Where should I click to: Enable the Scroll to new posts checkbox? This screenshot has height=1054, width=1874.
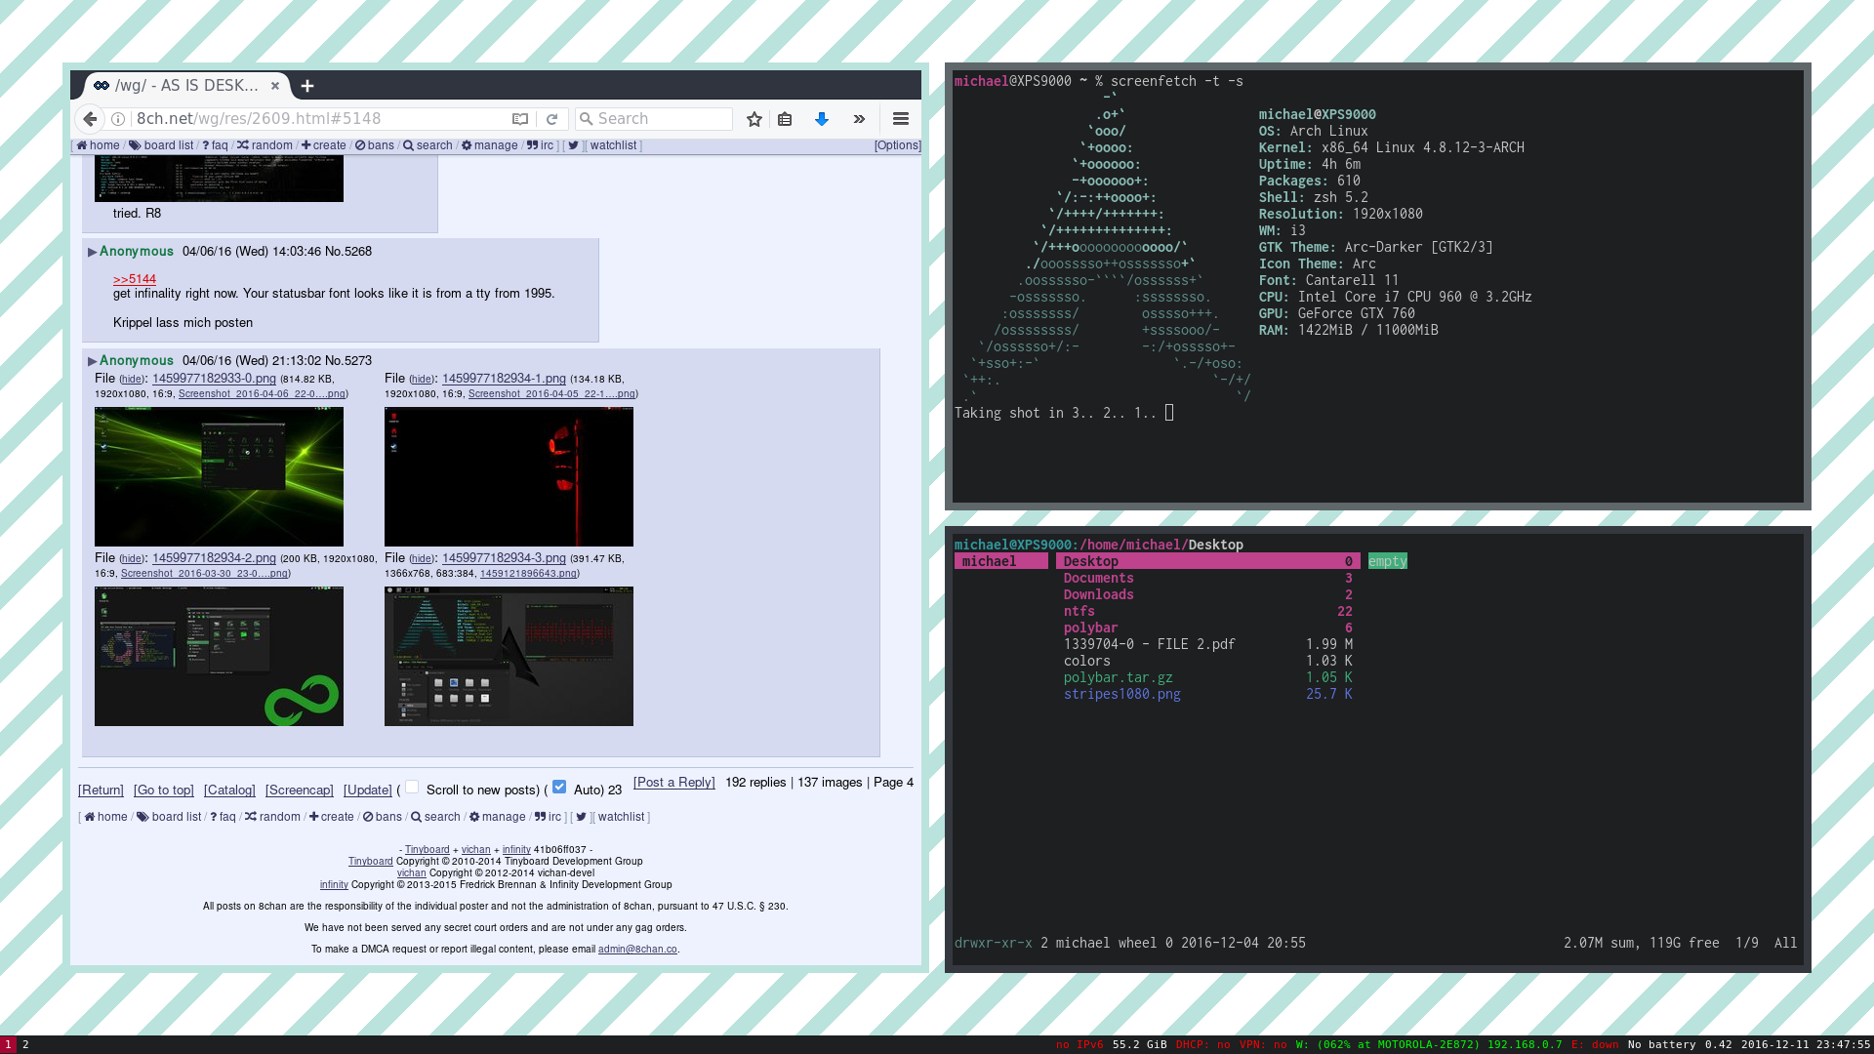(412, 787)
